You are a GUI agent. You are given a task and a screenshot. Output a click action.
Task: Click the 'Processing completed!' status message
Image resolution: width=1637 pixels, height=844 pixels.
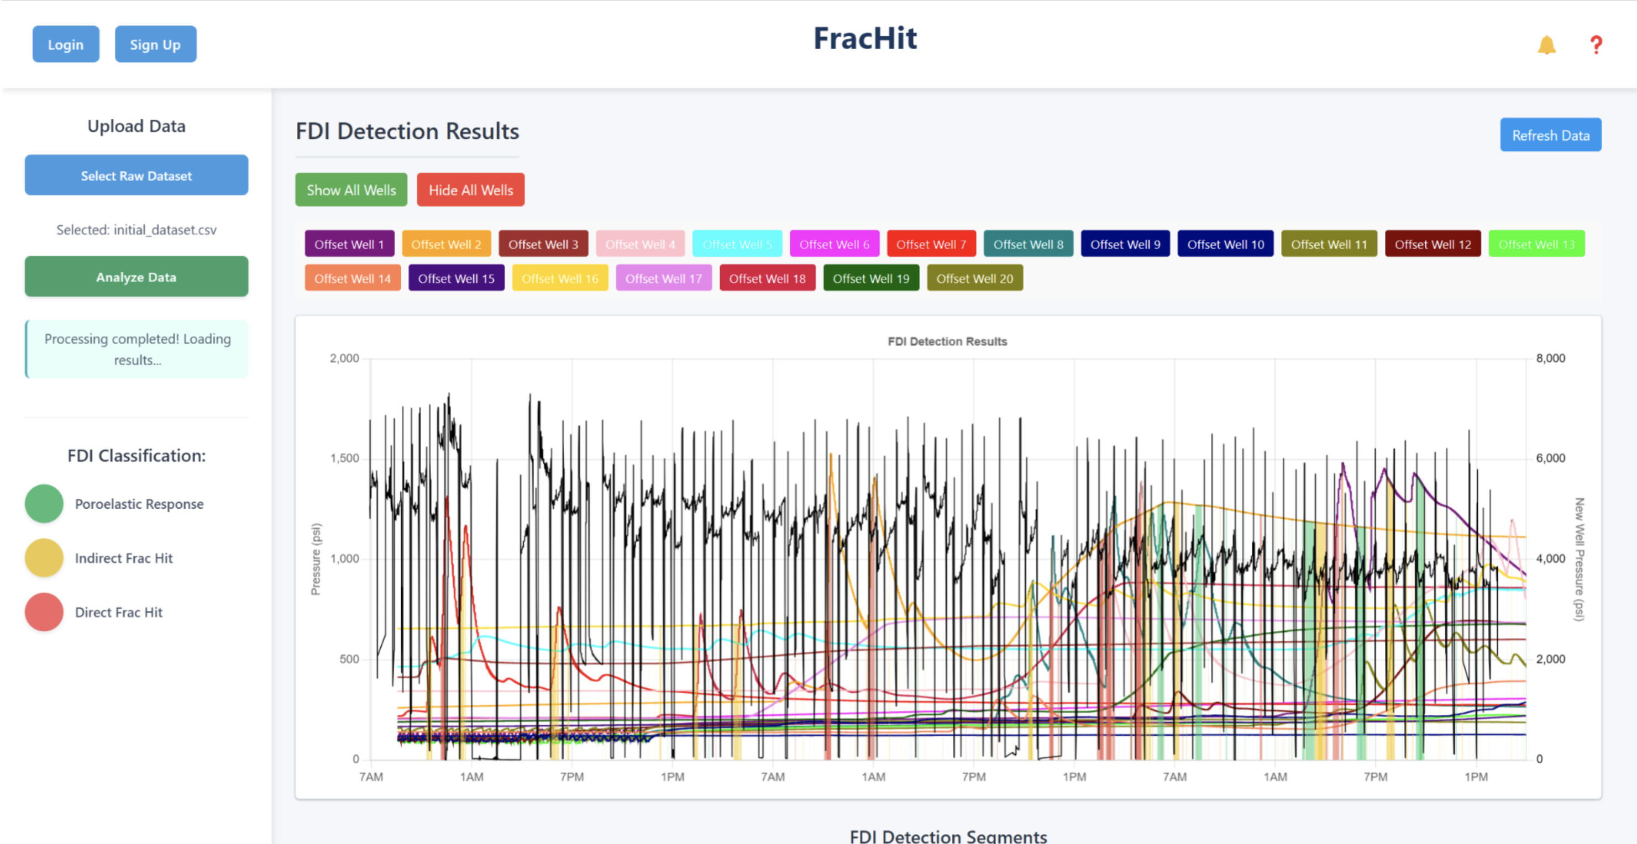click(x=137, y=349)
